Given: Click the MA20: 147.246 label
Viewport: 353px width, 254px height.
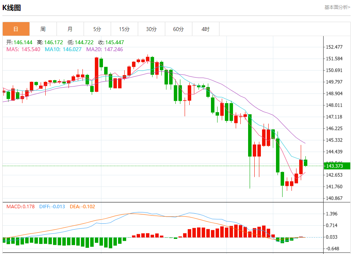Looking at the screenshot, I should point(105,49).
